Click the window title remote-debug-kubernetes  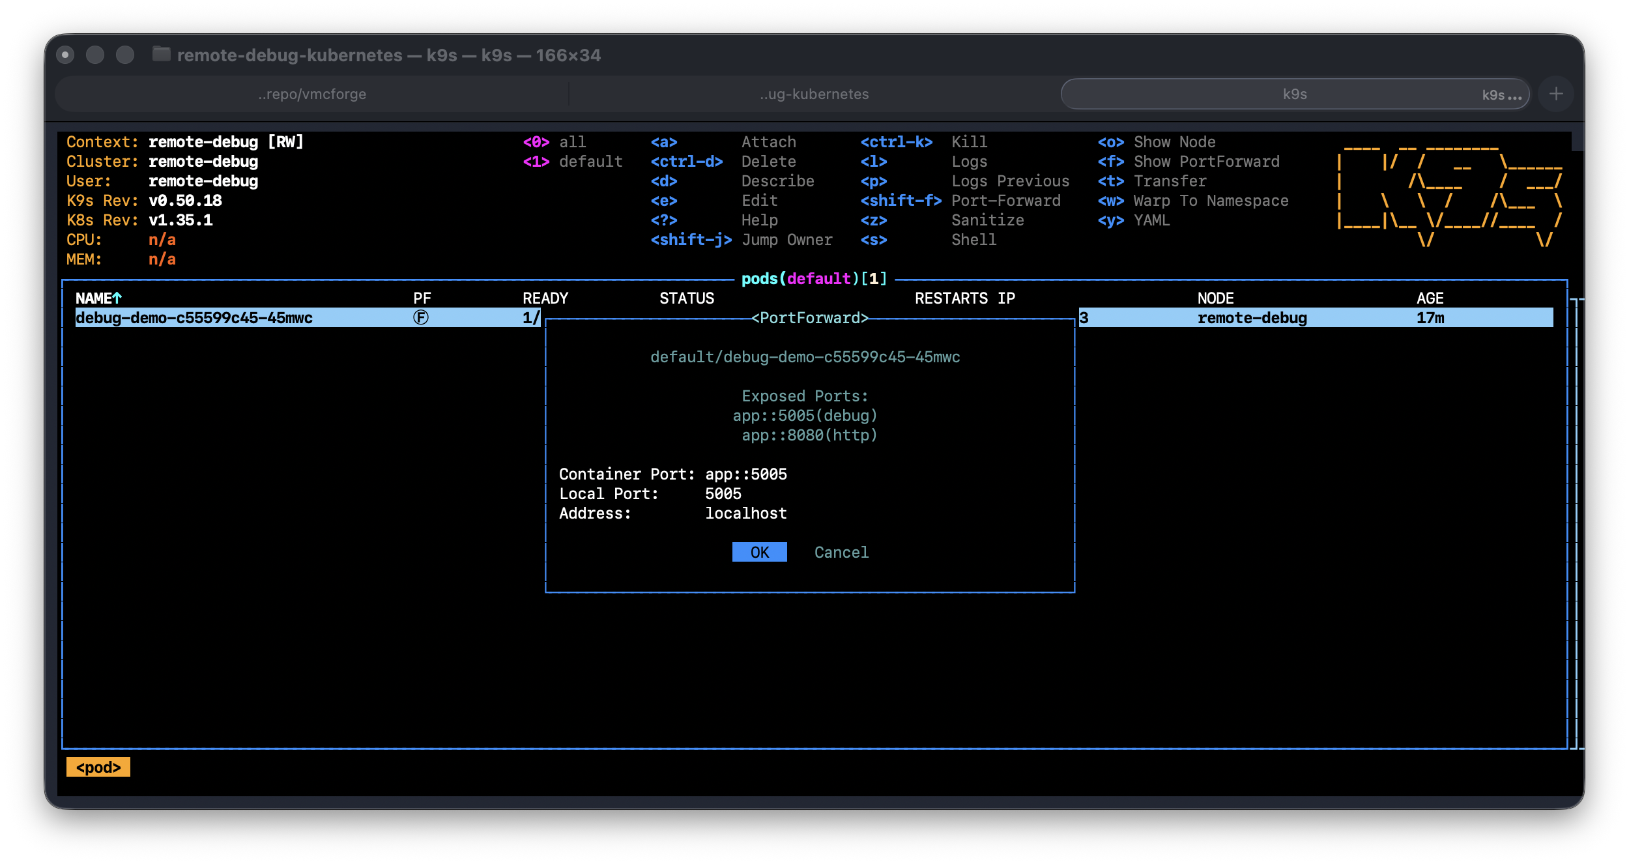pyautogui.click(x=290, y=55)
